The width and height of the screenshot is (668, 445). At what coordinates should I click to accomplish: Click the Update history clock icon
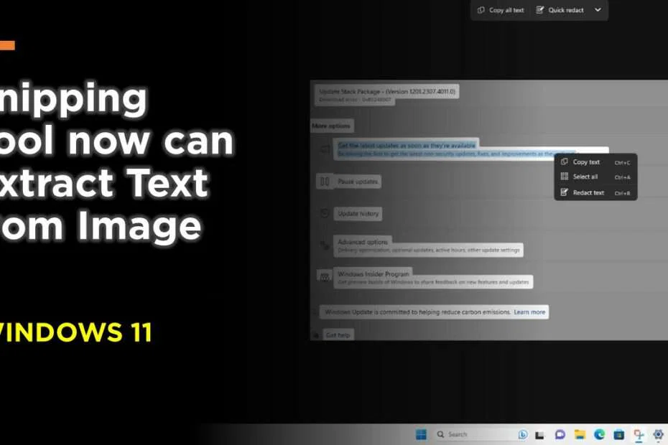point(325,213)
